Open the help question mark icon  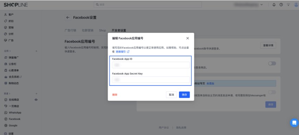(281, 5)
